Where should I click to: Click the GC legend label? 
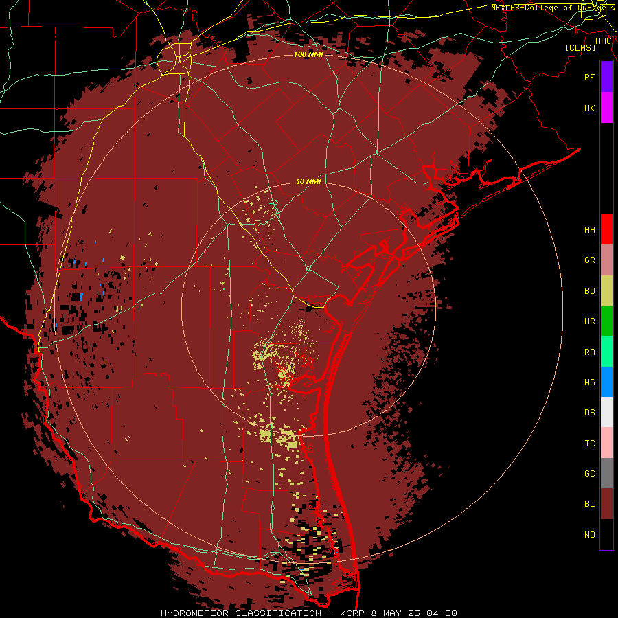click(589, 474)
